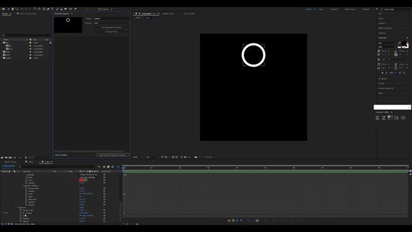Screen dimensions: 412x232
Task: Click Export Motion Graphics Template button
Action: click(113, 155)
